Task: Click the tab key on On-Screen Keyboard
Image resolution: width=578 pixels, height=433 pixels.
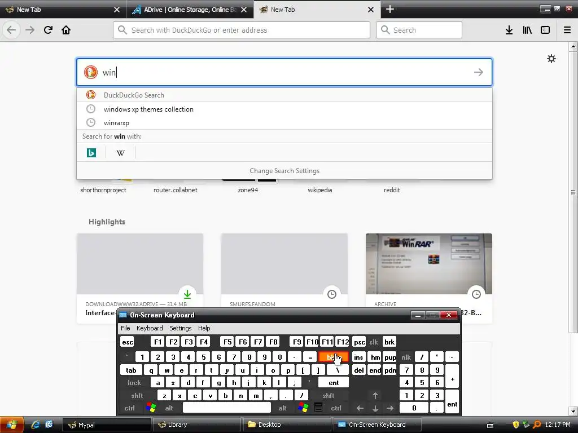Action: point(131,370)
